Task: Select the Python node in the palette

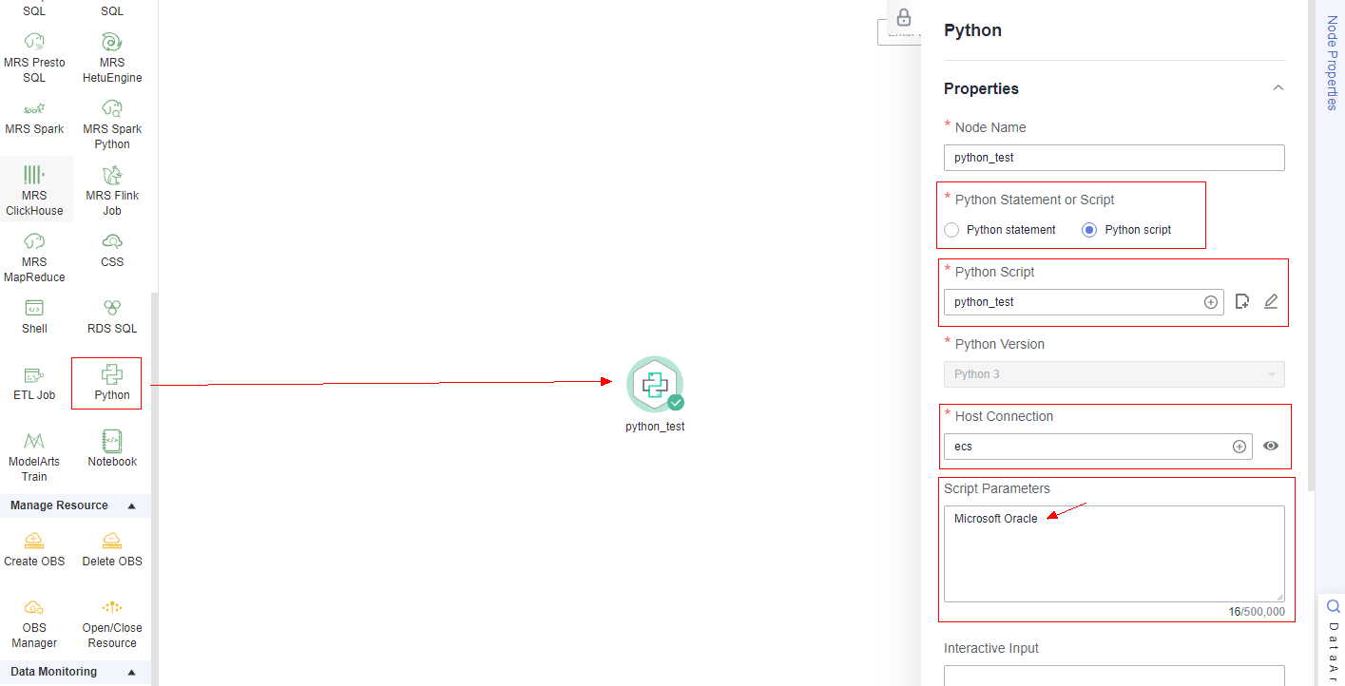Action: pyautogui.click(x=112, y=375)
